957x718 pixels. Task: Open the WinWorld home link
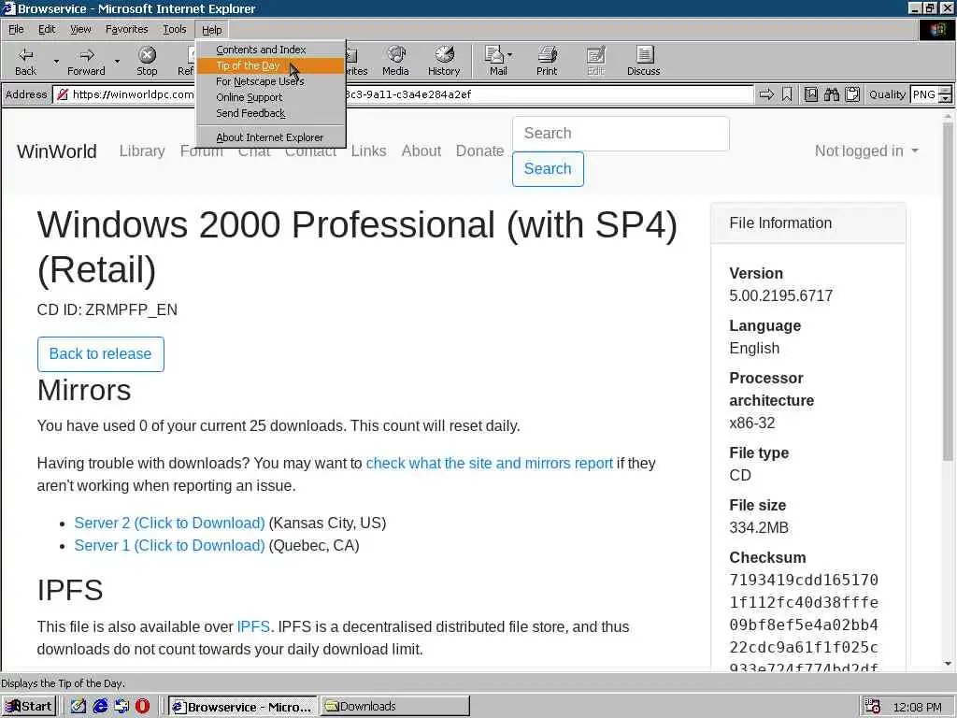click(x=57, y=151)
